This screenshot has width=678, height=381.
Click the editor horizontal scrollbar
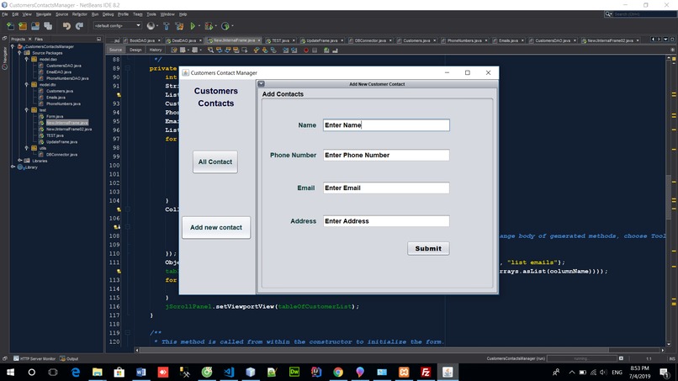pos(374,350)
